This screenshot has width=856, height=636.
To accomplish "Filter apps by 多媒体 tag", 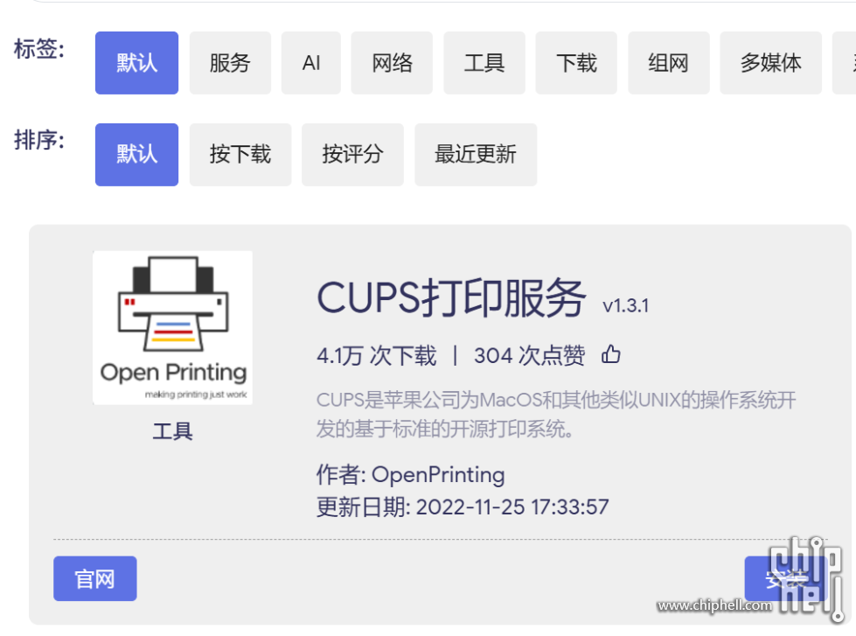I will [x=771, y=63].
